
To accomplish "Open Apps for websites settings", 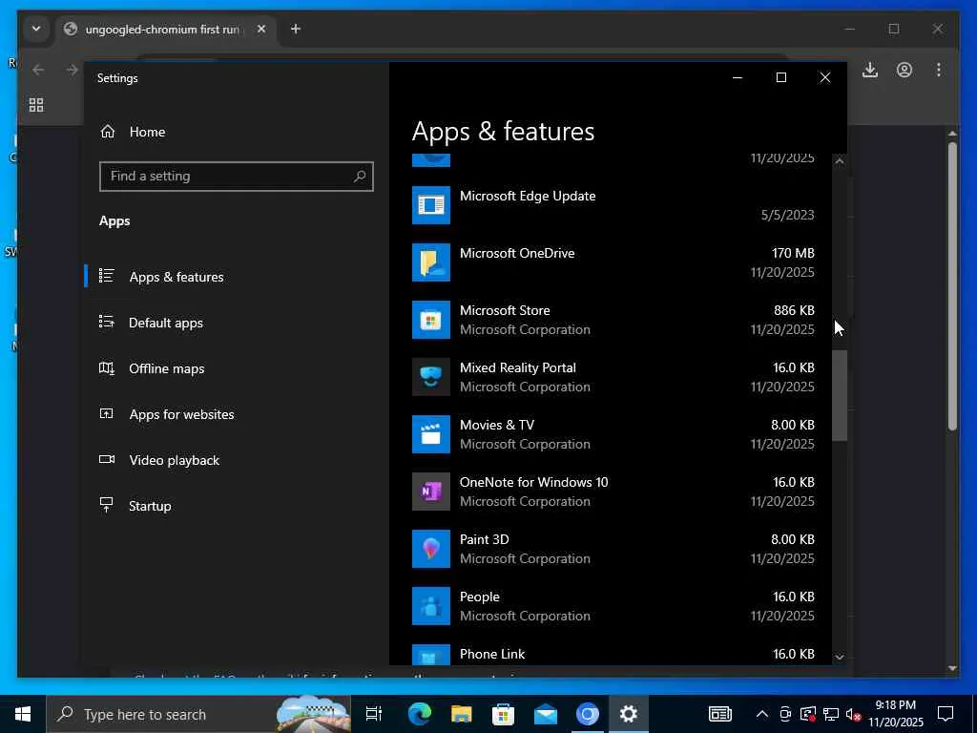I will (x=181, y=414).
